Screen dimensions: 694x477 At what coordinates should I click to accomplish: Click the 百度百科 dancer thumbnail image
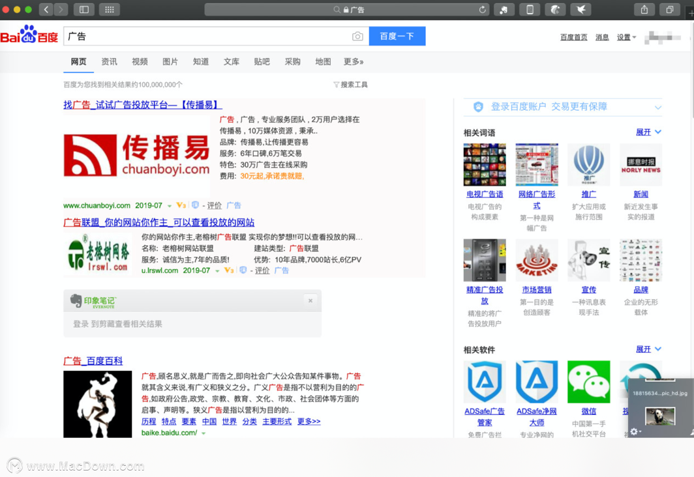coord(98,404)
